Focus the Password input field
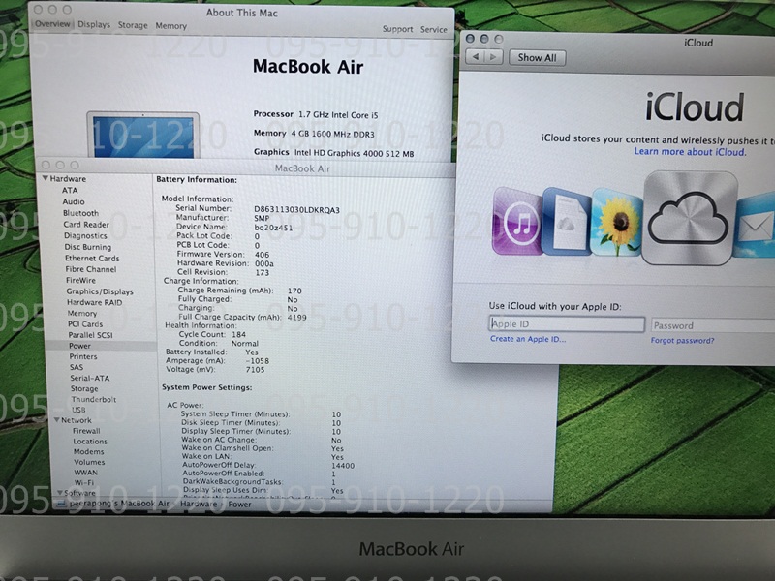This screenshot has height=581, width=775. point(713,325)
